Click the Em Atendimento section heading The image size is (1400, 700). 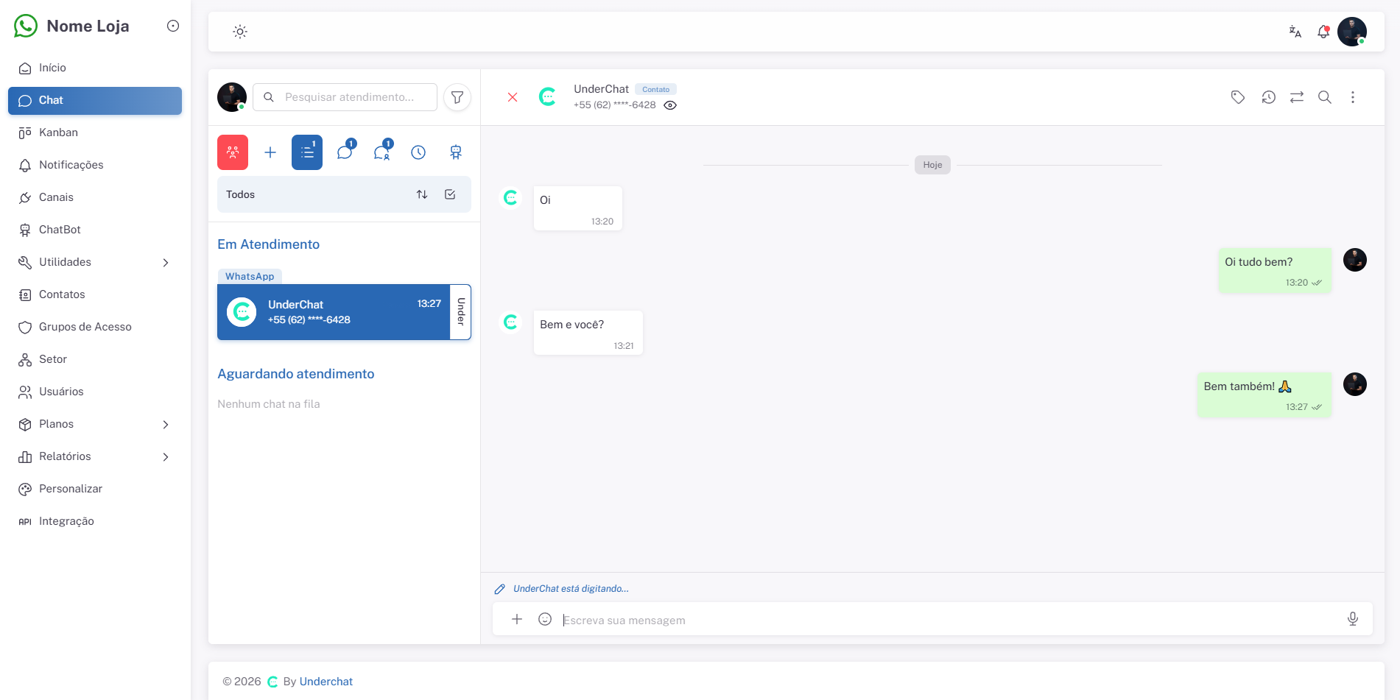pyautogui.click(x=269, y=244)
